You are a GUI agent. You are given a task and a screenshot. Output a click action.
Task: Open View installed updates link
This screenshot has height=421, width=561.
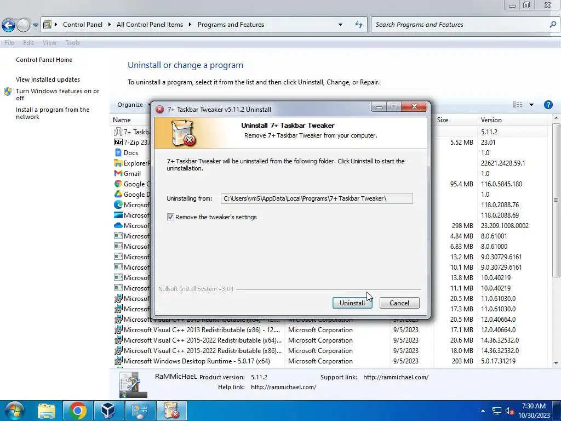[x=48, y=79]
